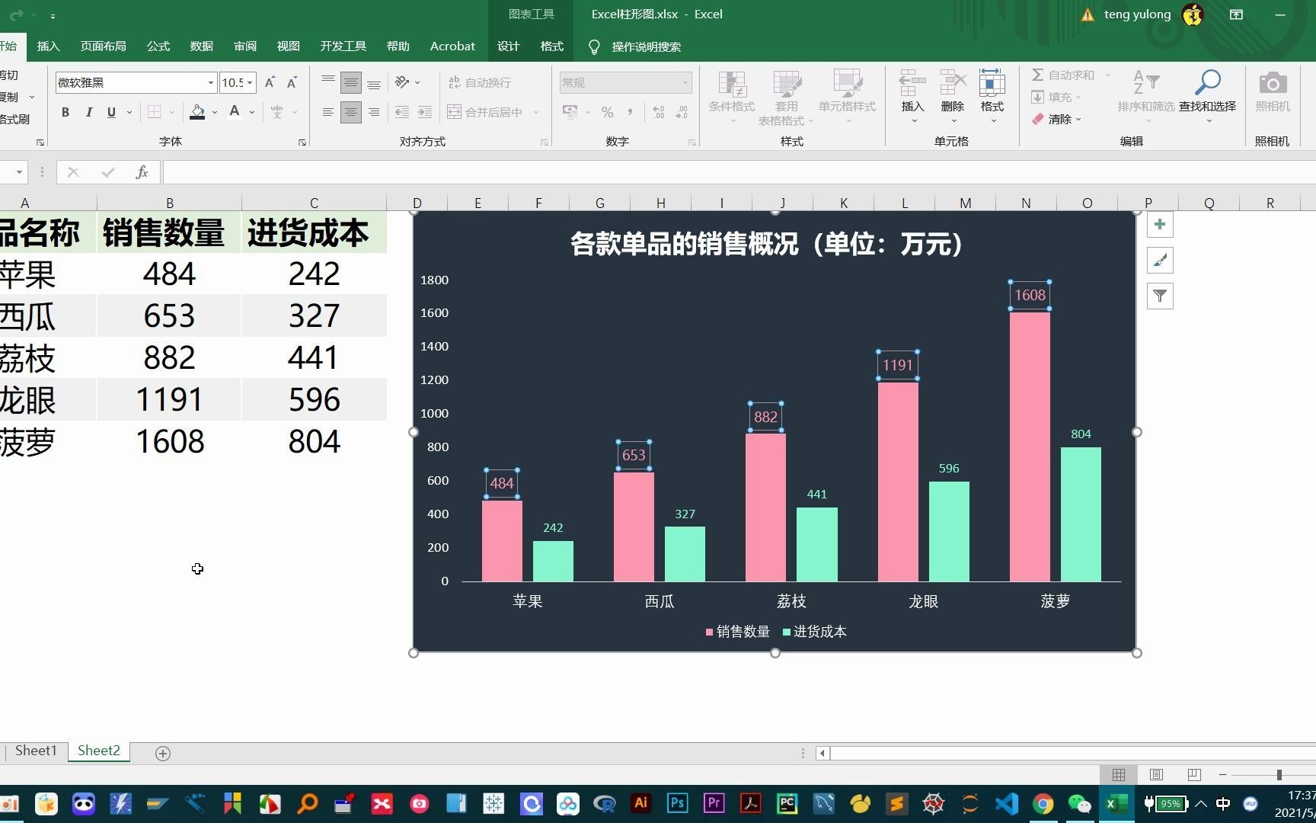1316x823 pixels.
Task: Toggle bold formatting
Action: tap(65, 112)
